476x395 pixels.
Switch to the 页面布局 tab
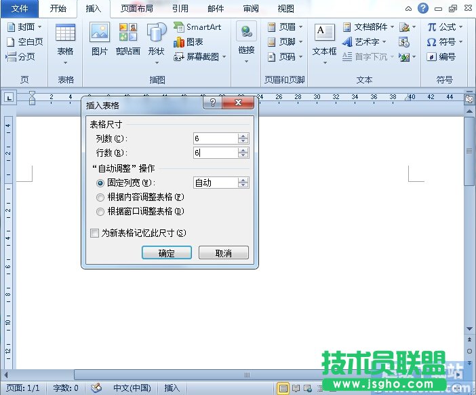click(x=136, y=9)
